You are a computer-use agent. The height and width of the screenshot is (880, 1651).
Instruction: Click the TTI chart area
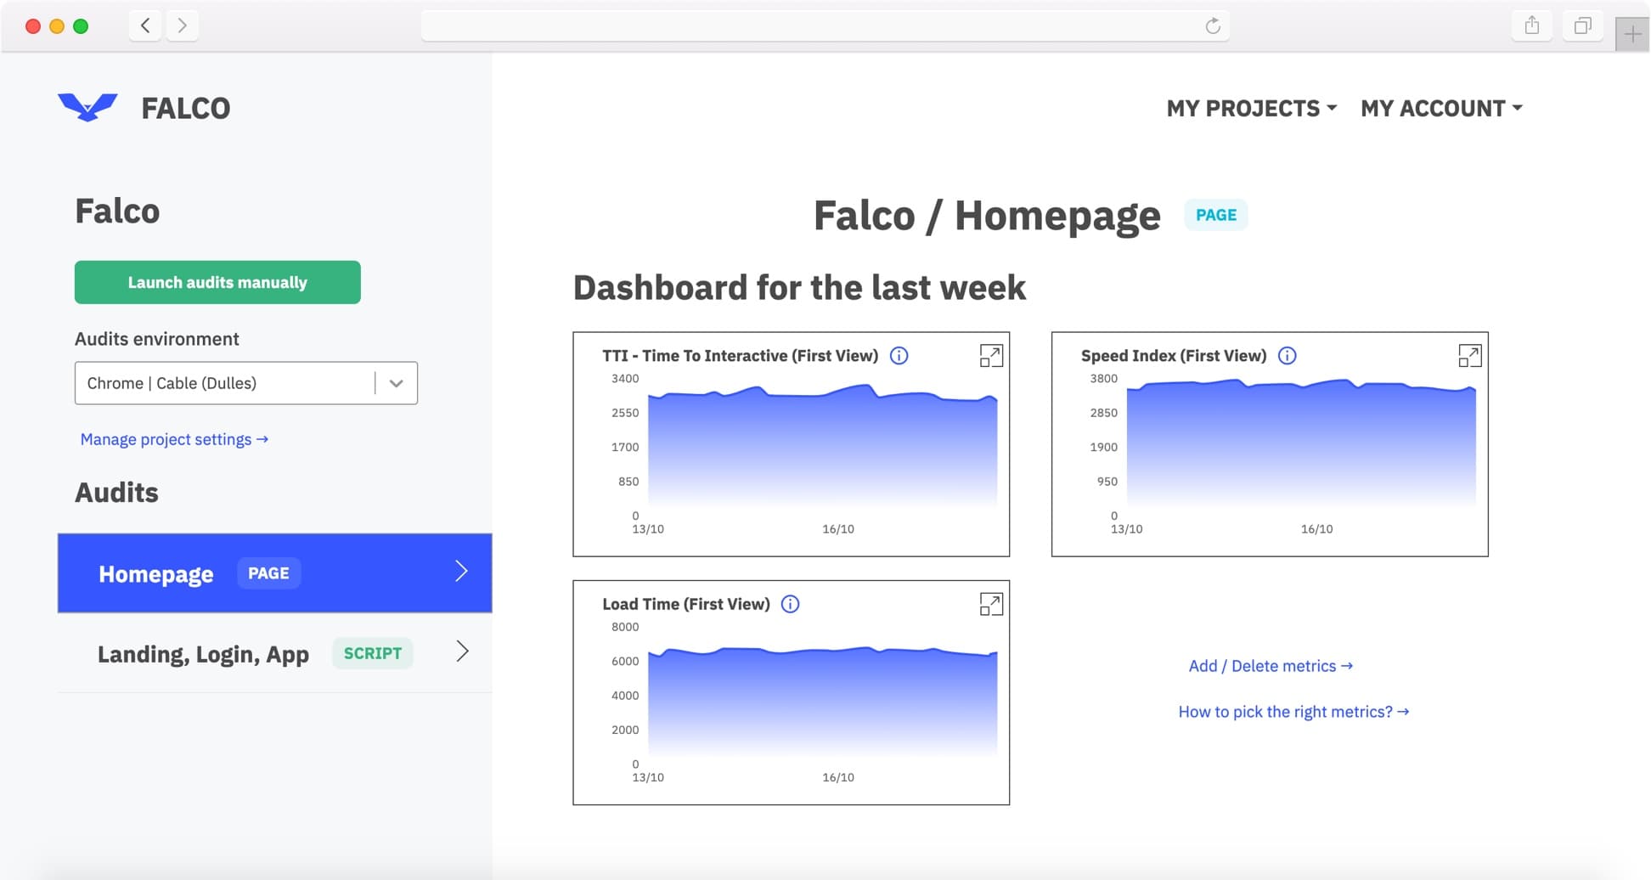click(822, 448)
